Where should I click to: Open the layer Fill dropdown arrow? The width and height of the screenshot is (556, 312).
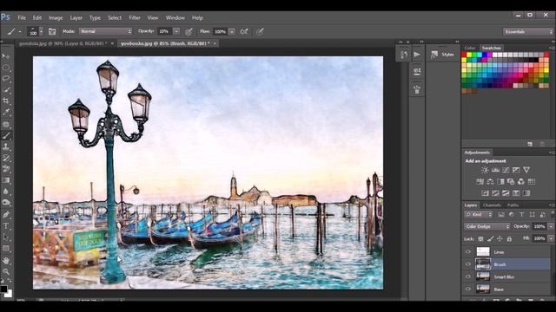(551, 239)
